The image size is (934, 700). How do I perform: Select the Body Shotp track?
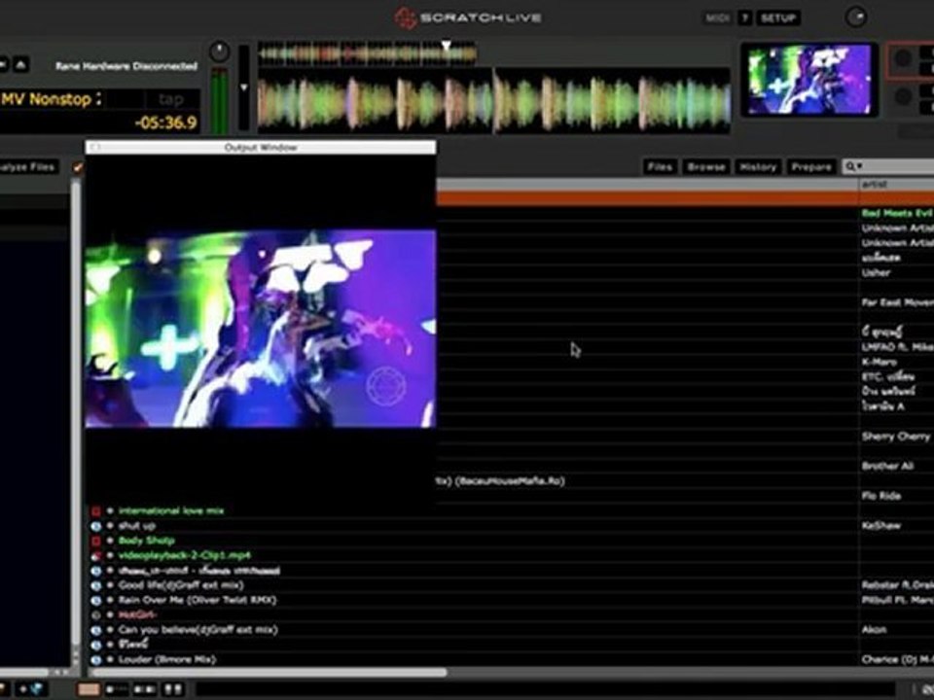point(147,541)
